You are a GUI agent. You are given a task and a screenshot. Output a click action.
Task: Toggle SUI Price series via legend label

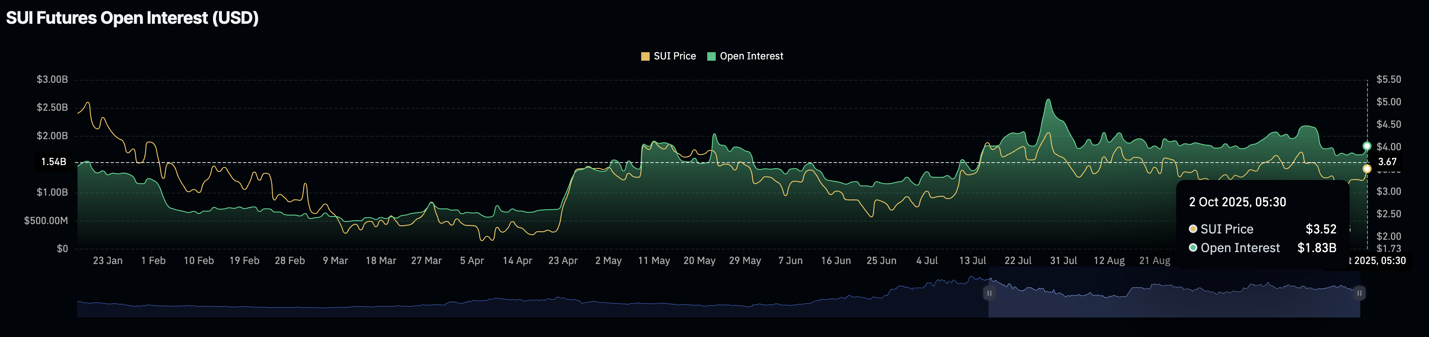pyautogui.click(x=674, y=56)
